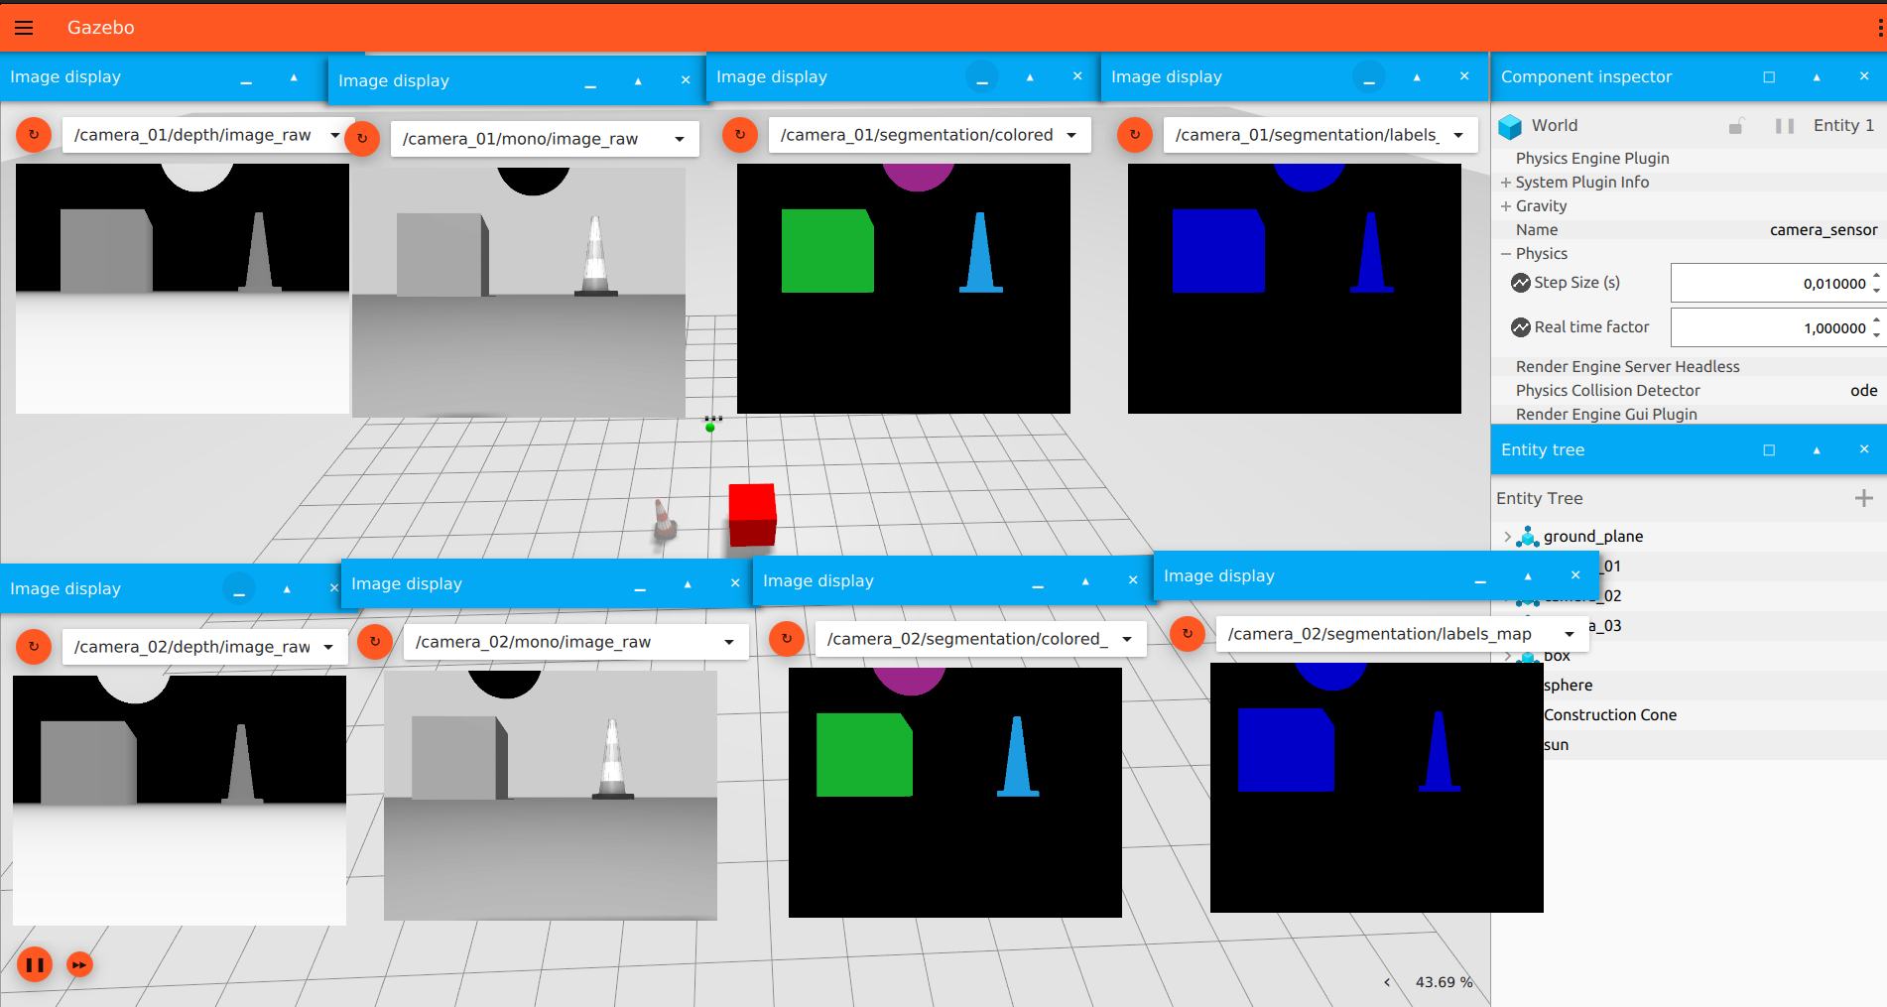
Task: Pause the World from the Component inspector
Action: pos(1784,126)
